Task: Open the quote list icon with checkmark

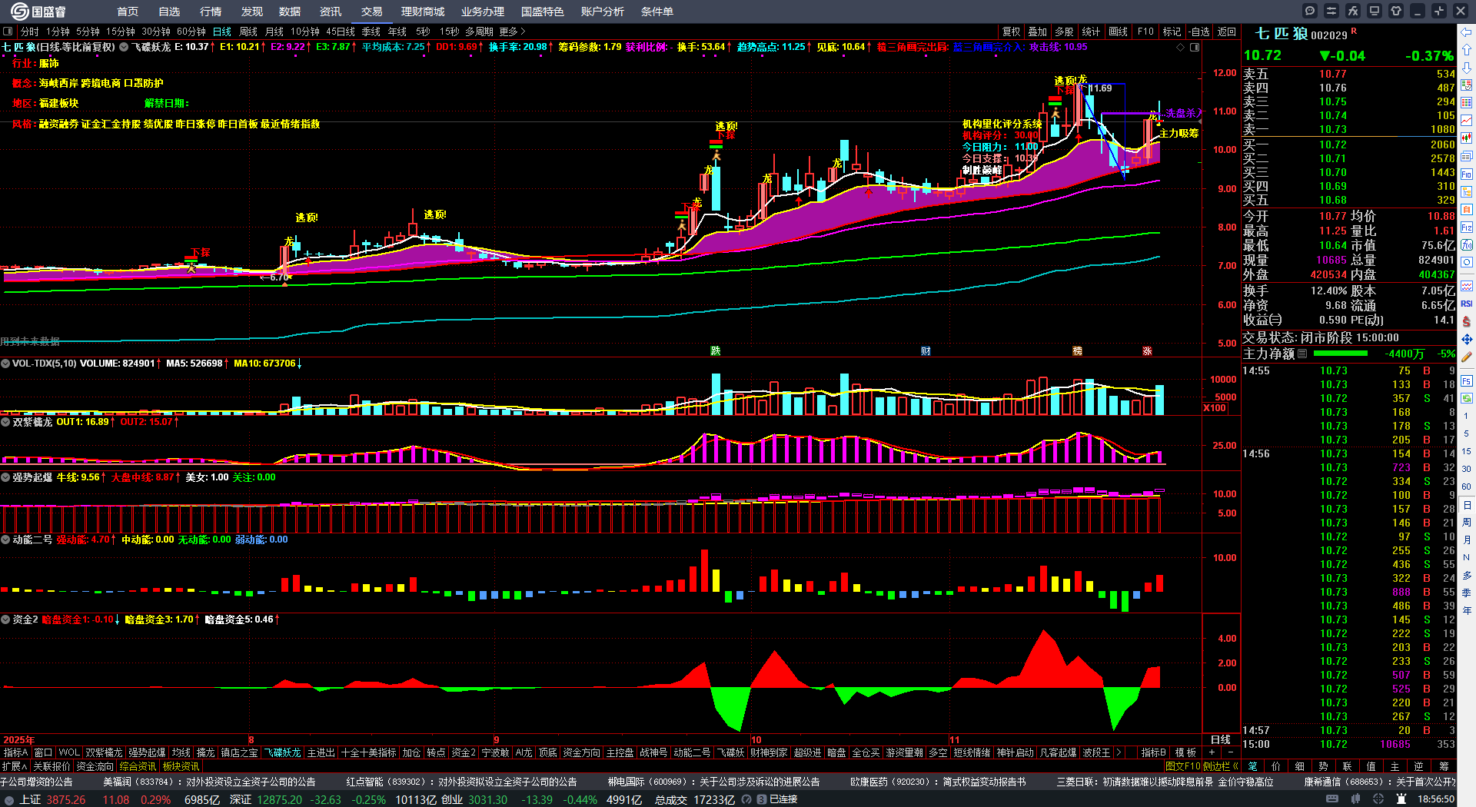Action: (x=1467, y=85)
